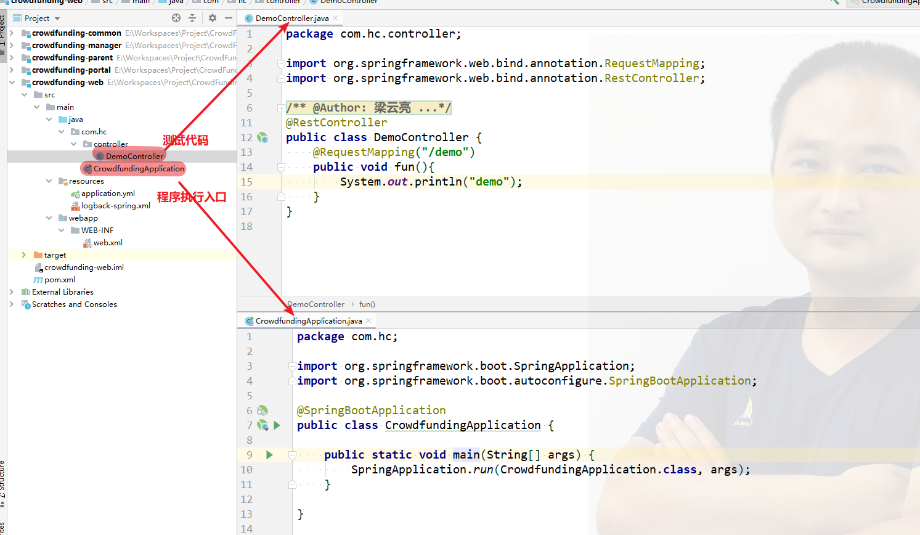Click Spring gutter icon beside @SpringBootApplication line 6
The width and height of the screenshot is (920, 535).
[x=263, y=410]
